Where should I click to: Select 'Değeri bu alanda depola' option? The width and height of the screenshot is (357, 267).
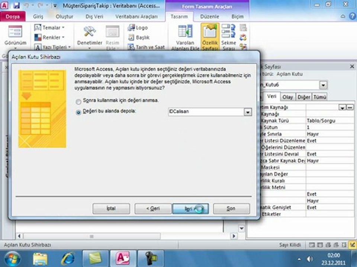point(78,112)
